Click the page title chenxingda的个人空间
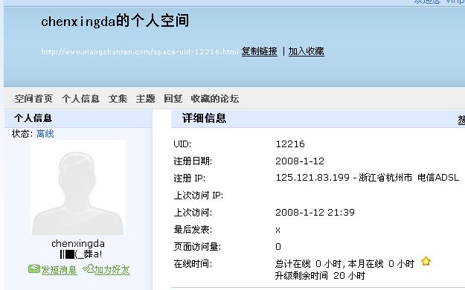This screenshot has height=290, width=465. 115,21
